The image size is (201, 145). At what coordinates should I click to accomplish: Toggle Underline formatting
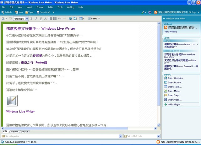tap(41, 19)
